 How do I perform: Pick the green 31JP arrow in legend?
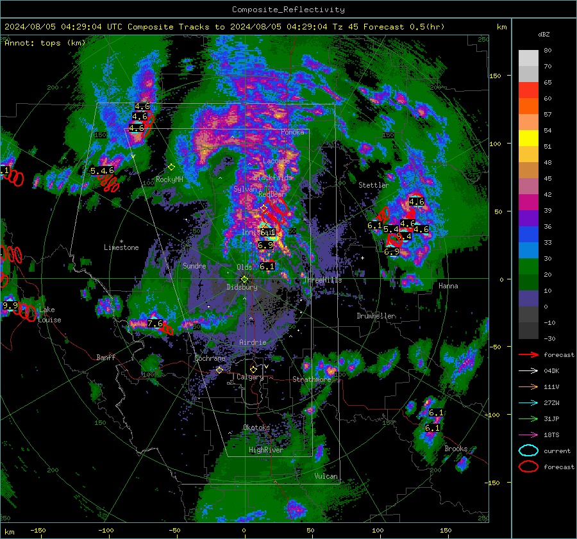(x=528, y=419)
